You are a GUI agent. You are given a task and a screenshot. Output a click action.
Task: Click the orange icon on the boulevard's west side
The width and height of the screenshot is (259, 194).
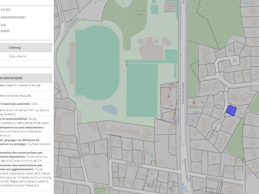[175, 113]
